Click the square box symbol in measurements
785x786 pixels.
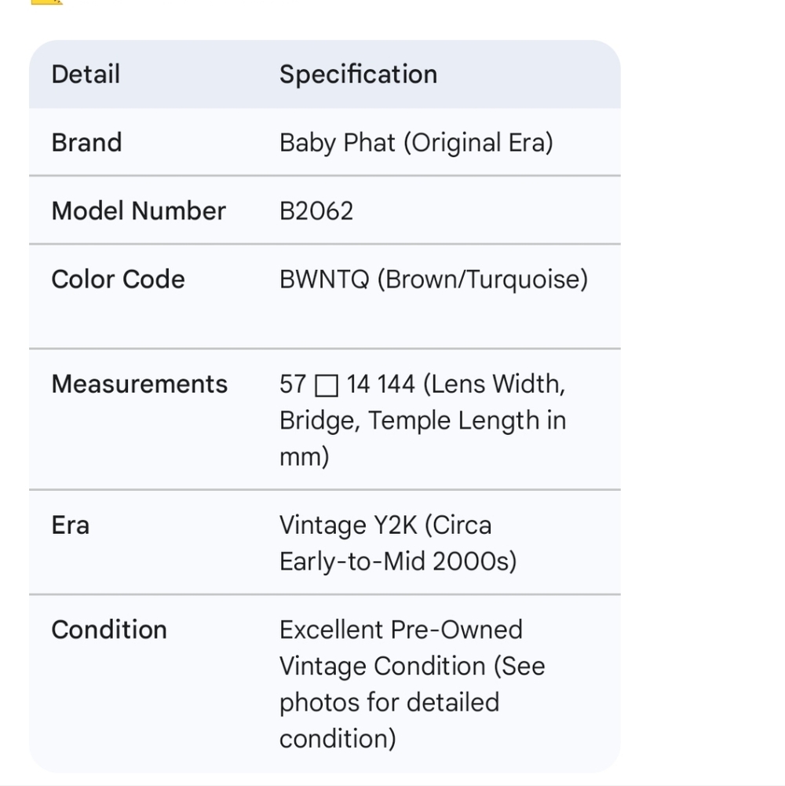pyautogui.click(x=327, y=386)
